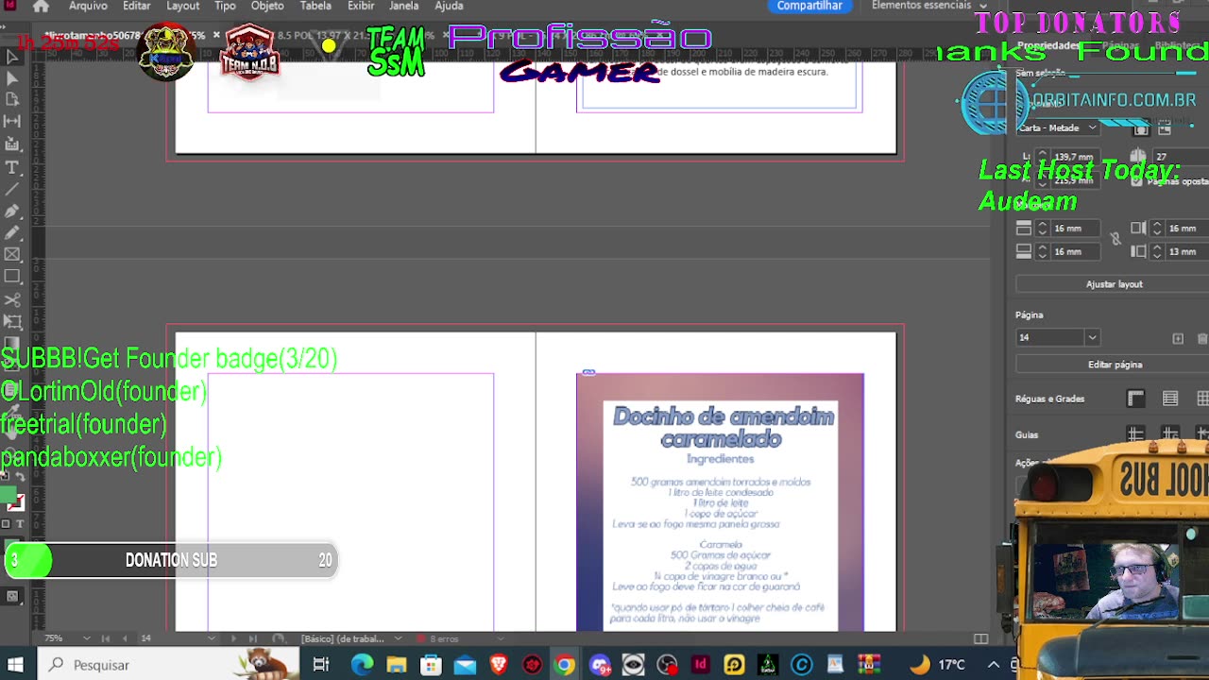Image resolution: width=1209 pixels, height=680 pixels.
Task: Select the Selection tool in the toolbox
Action: (x=12, y=57)
